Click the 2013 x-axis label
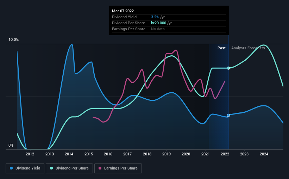The height and width of the screenshot is (179, 289). pyautogui.click(x=50, y=154)
